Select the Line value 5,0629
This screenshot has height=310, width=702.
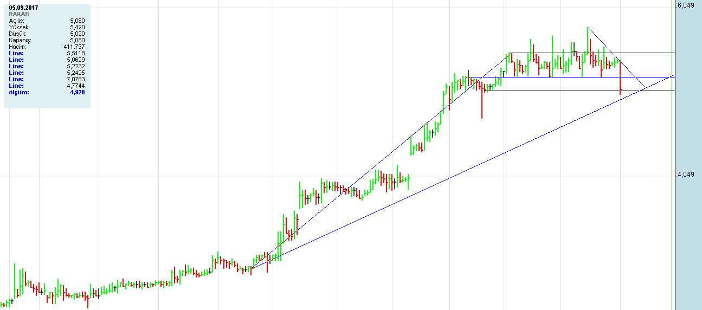click(75, 60)
